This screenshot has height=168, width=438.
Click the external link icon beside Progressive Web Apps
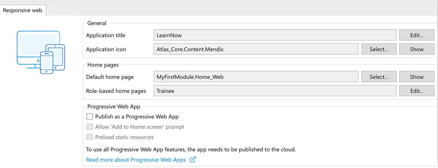click(x=193, y=160)
